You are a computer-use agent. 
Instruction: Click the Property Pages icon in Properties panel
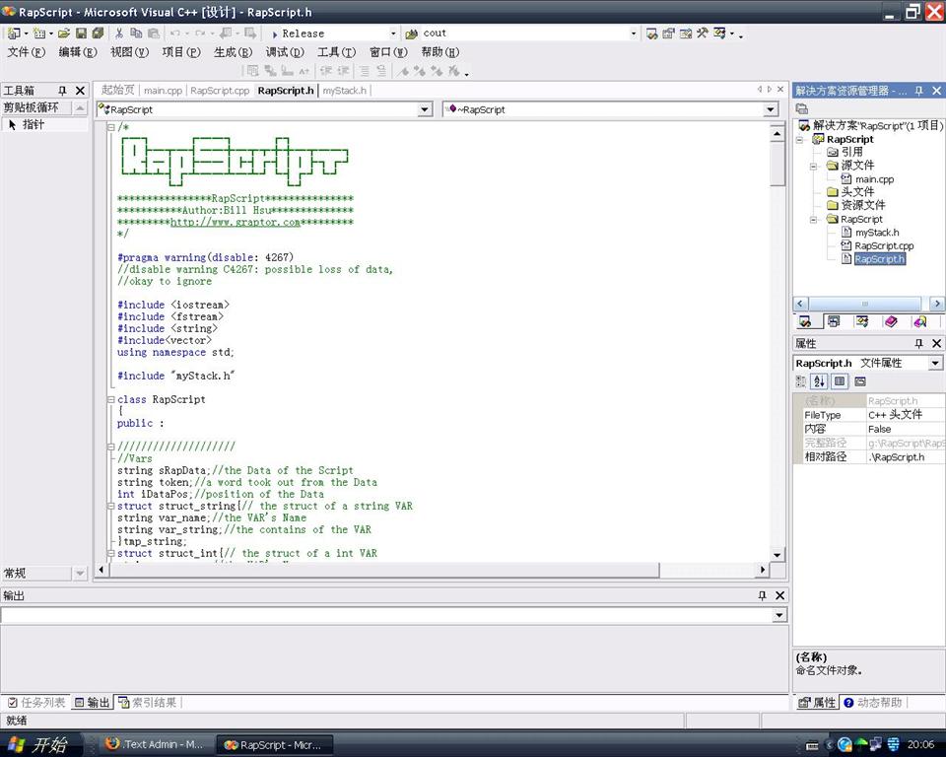(860, 380)
